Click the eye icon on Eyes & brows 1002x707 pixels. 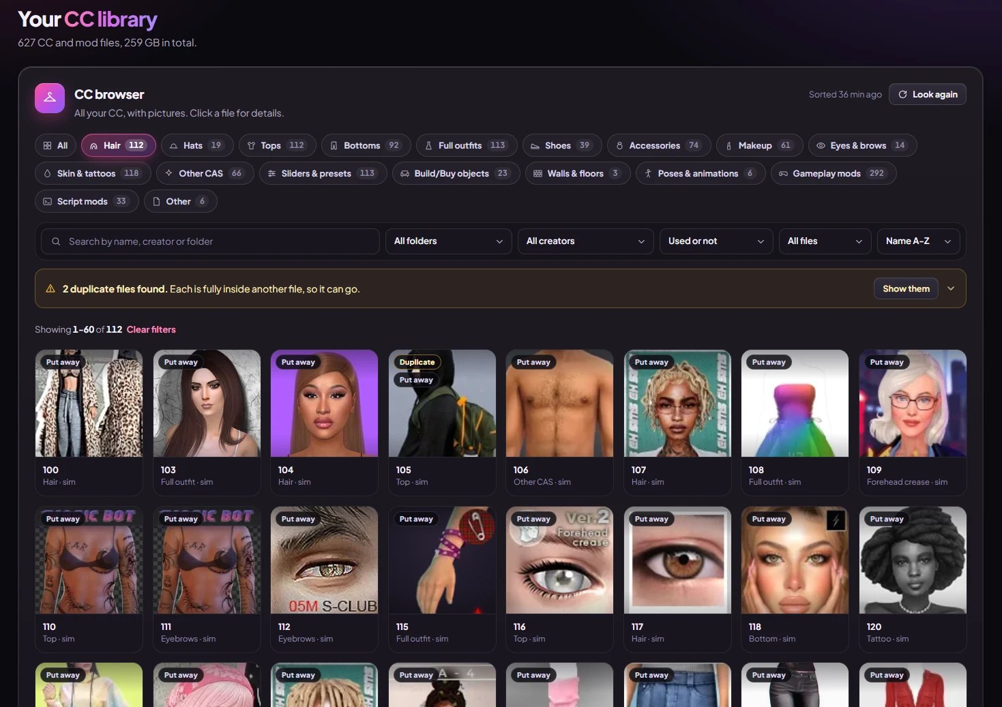[x=821, y=146]
